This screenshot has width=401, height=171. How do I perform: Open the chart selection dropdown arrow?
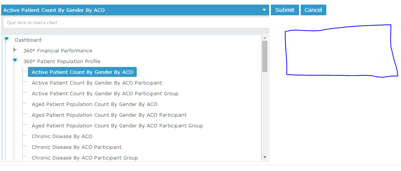pos(264,10)
